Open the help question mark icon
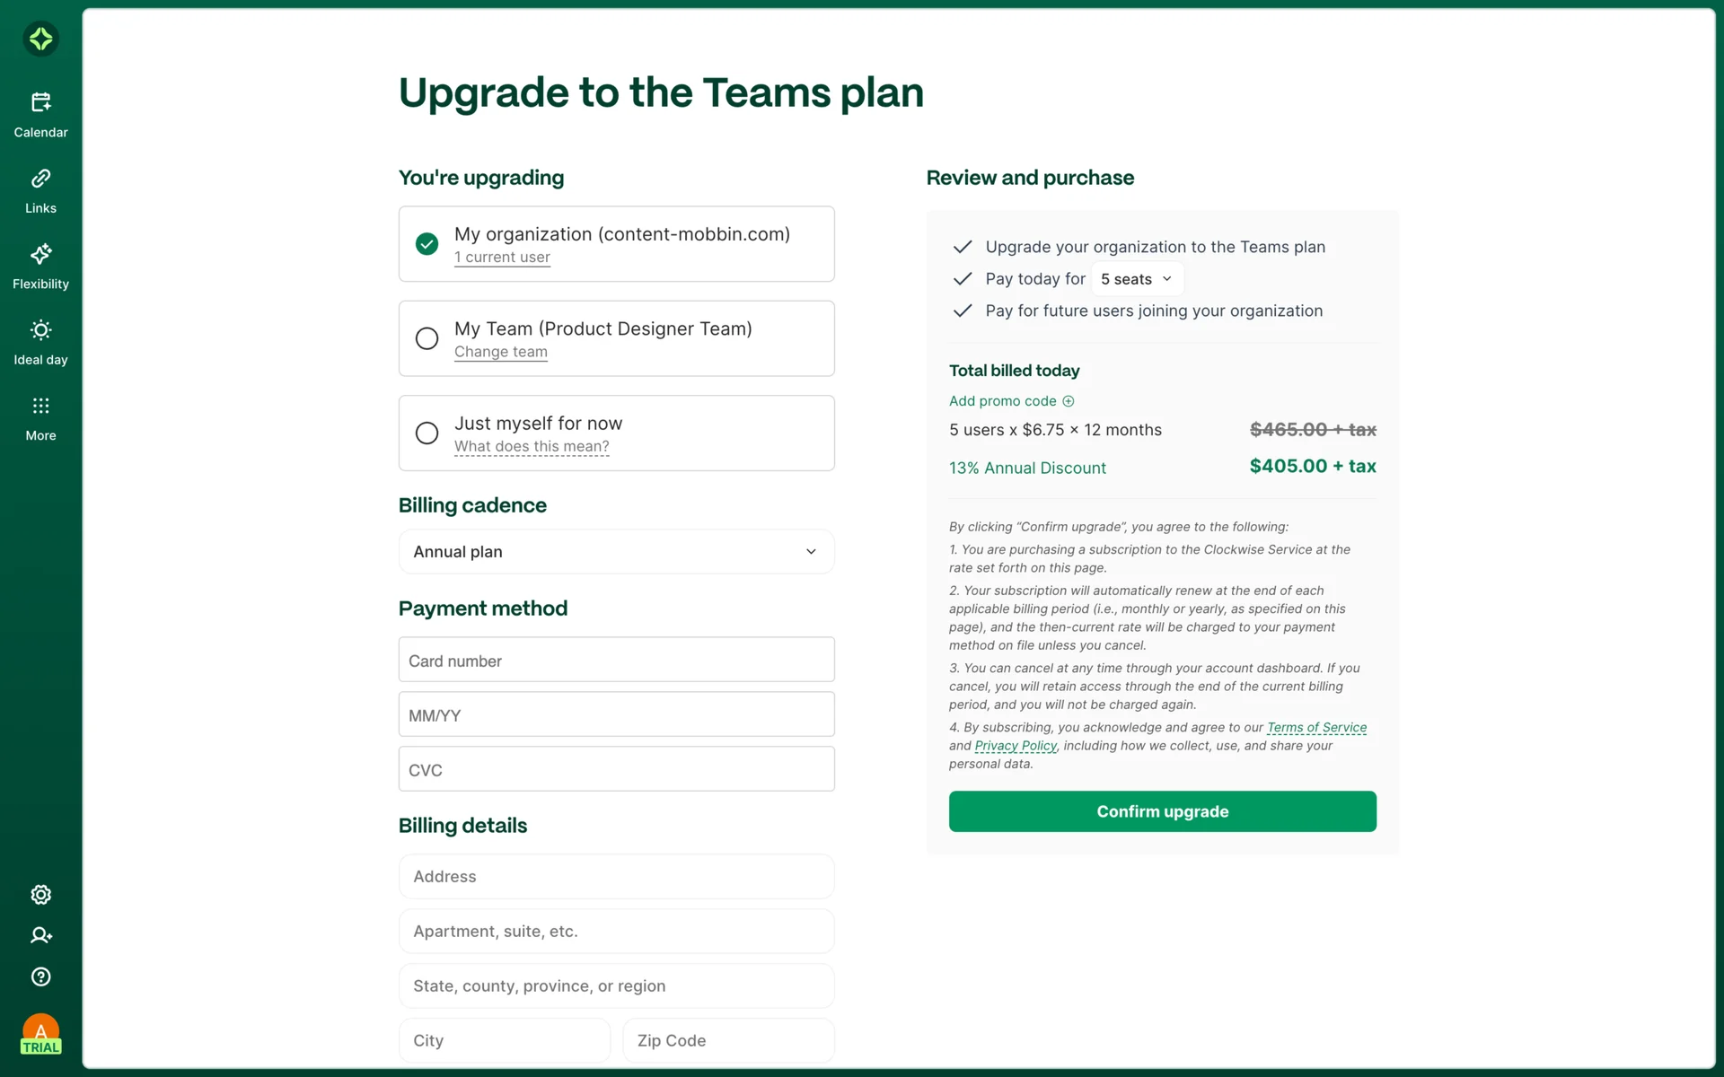Screen dimensions: 1724x1077 coord(40,976)
